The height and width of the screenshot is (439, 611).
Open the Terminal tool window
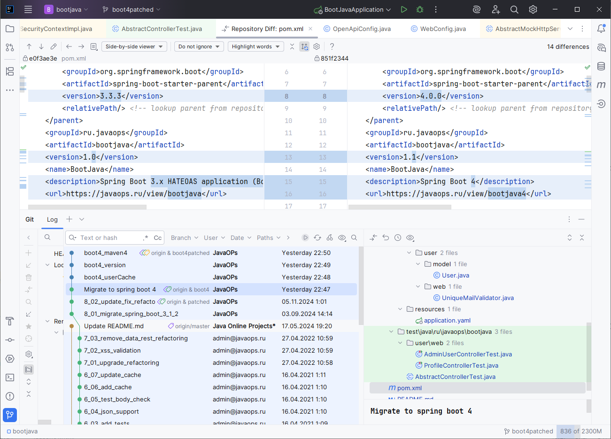tap(10, 377)
